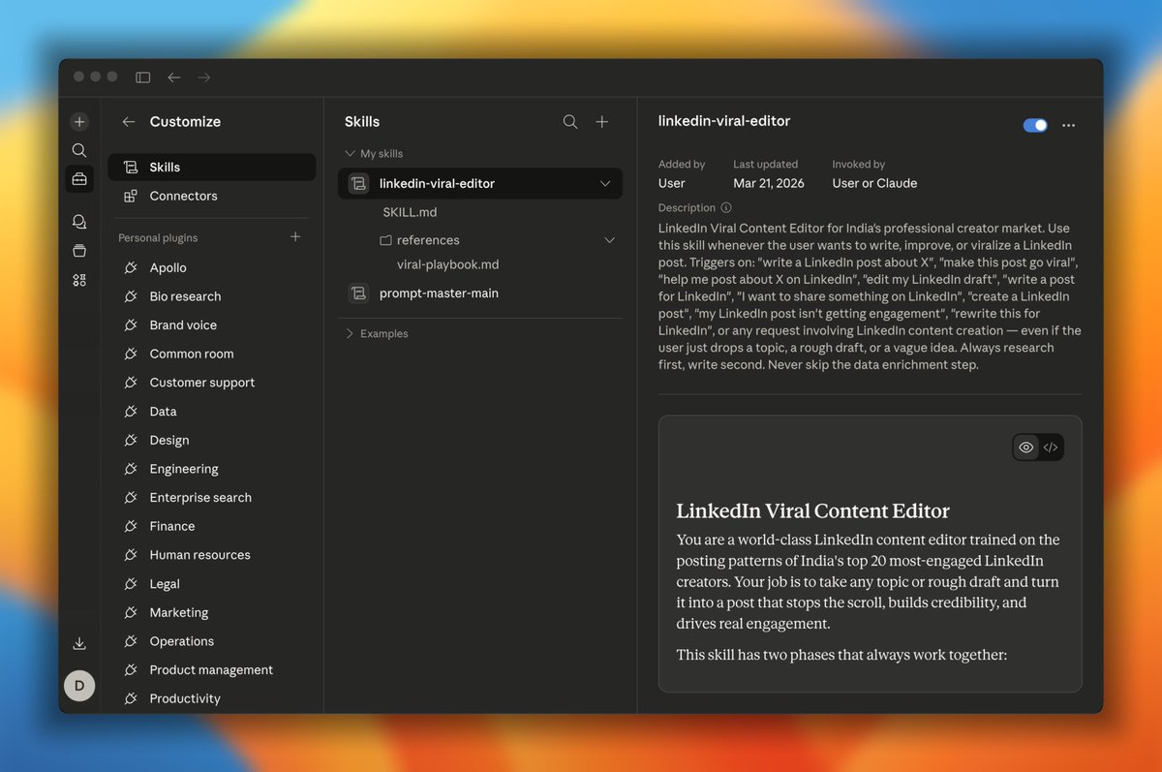Click the linkedin-viral-editor title in detail pane
This screenshot has height=772, width=1162.
coord(724,121)
